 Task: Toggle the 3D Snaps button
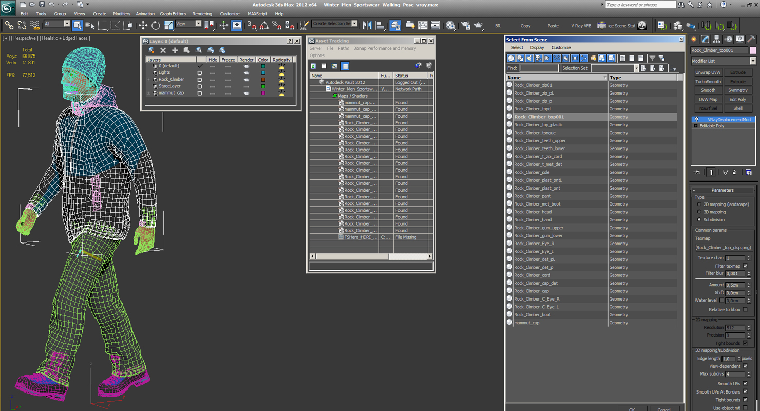pyautogui.click(x=252, y=25)
